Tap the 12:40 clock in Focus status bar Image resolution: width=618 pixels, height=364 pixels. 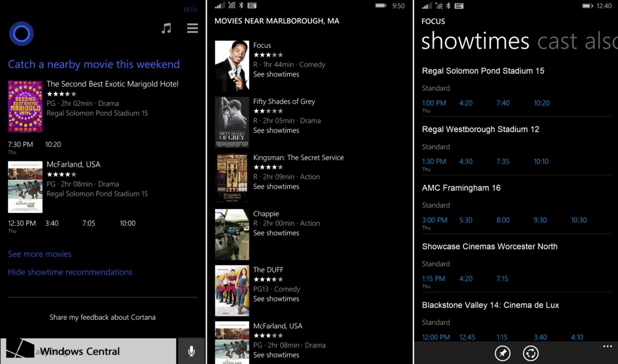[x=604, y=6]
